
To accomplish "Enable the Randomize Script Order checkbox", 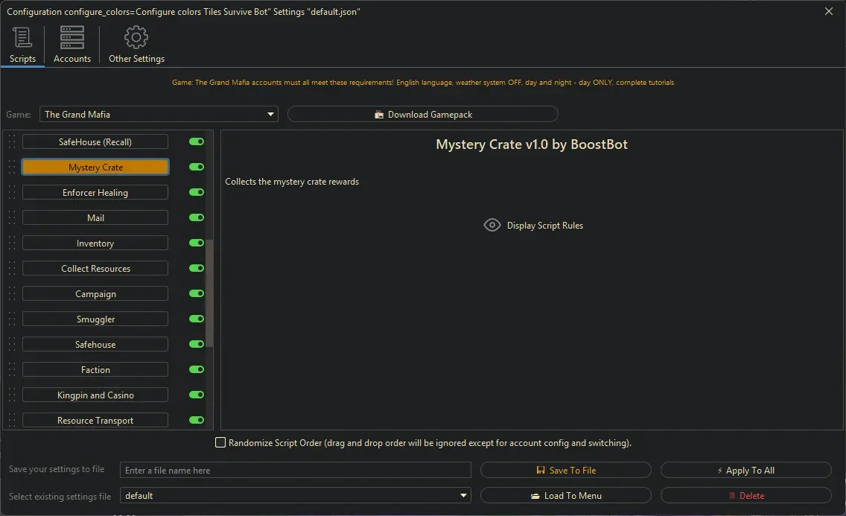I will (x=220, y=443).
